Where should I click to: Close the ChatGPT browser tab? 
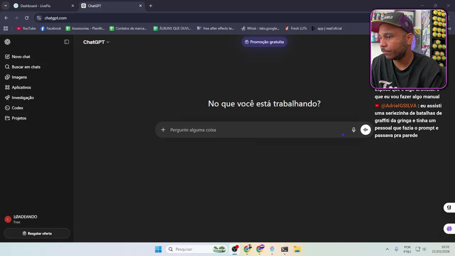point(140,6)
